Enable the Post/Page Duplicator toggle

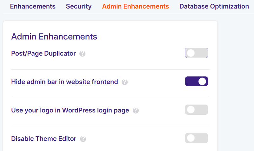pyautogui.click(x=197, y=53)
